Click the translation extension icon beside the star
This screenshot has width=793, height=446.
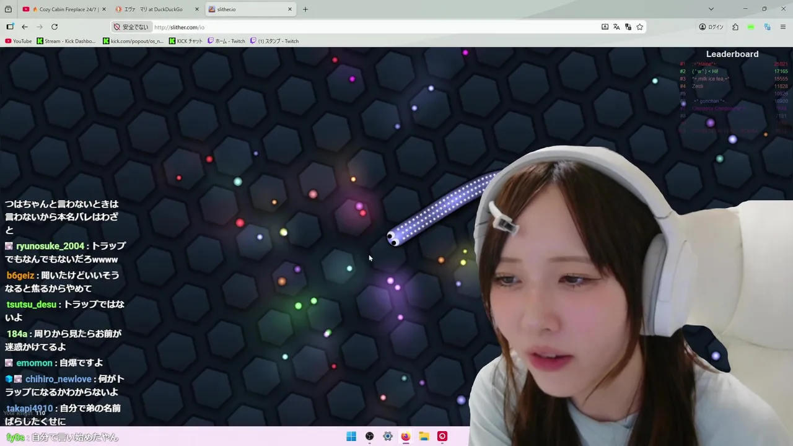coord(628,27)
